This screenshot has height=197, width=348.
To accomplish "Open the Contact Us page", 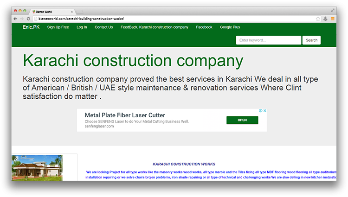I will (x=103, y=27).
